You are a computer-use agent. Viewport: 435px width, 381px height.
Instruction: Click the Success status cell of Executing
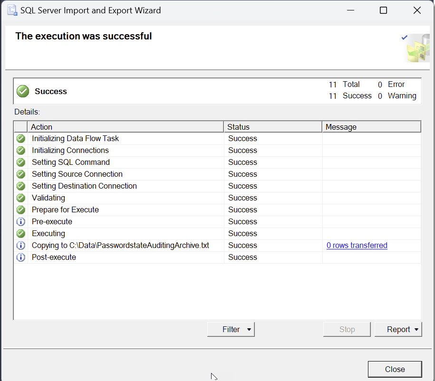click(273, 233)
